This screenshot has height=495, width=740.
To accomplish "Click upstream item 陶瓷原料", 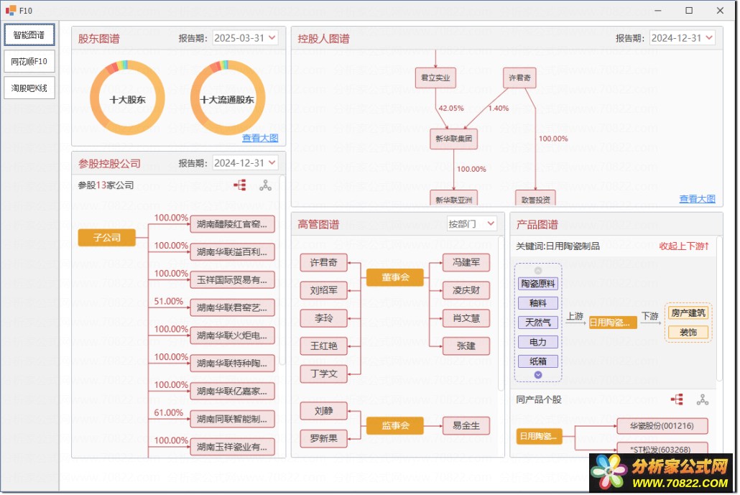I will [538, 284].
